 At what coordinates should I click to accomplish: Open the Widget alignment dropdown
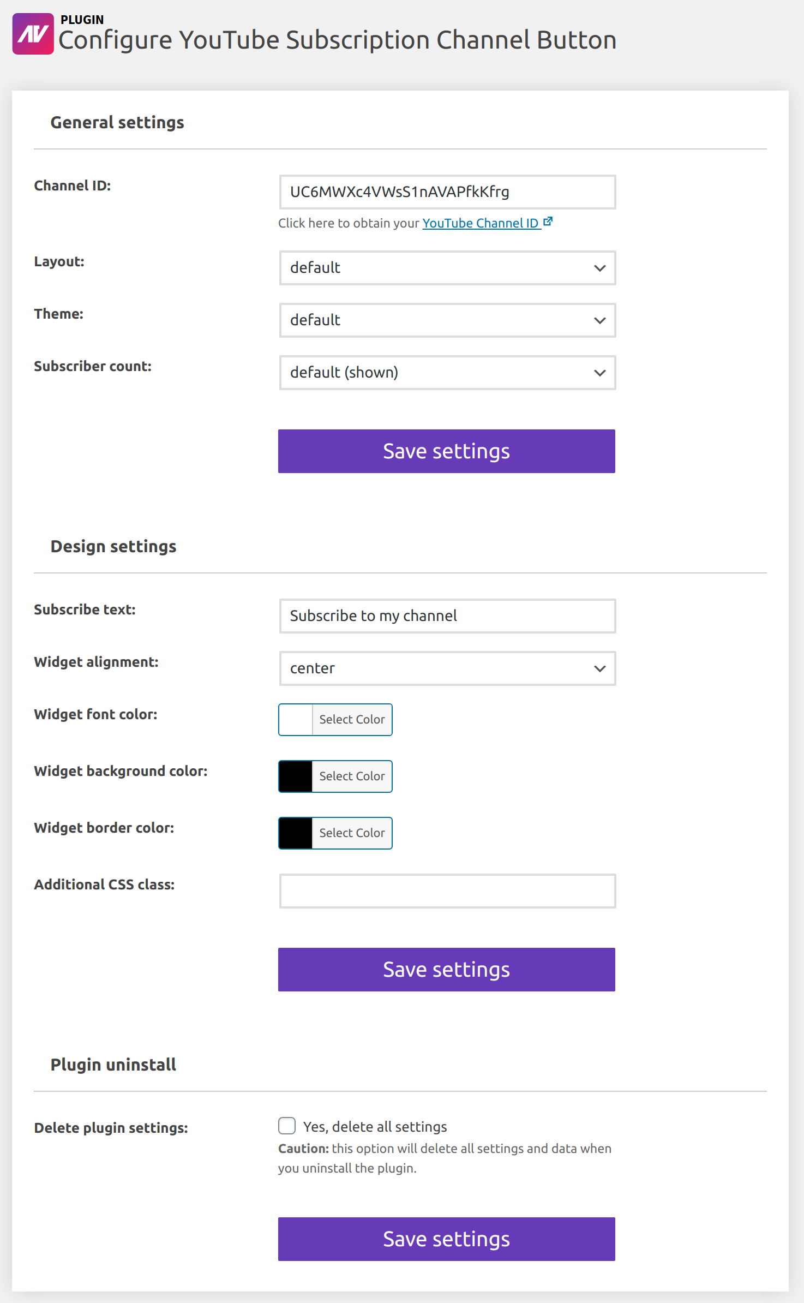(x=447, y=668)
